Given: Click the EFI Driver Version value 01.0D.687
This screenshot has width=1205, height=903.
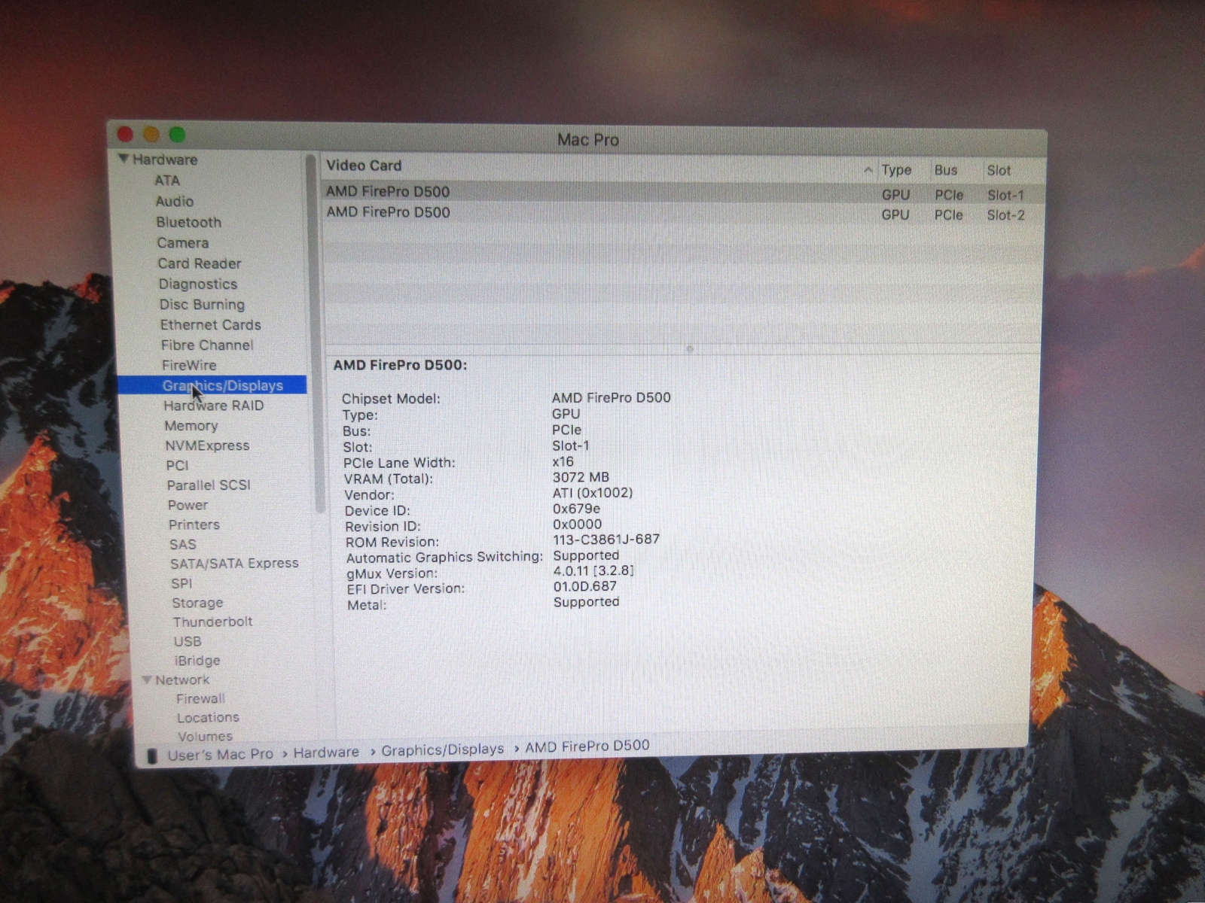Looking at the screenshot, I should point(585,586).
